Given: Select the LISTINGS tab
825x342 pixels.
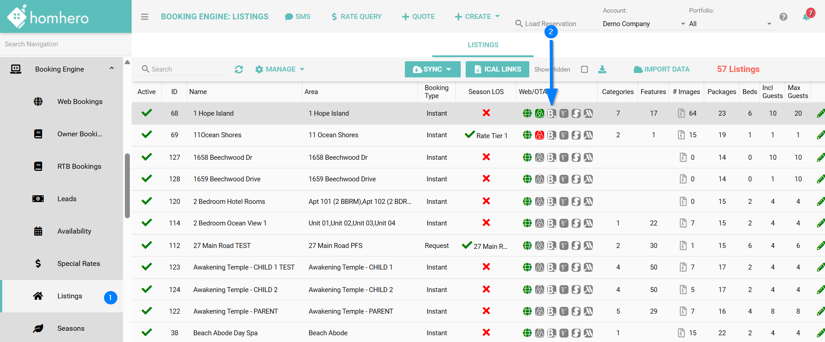Looking at the screenshot, I should point(483,45).
